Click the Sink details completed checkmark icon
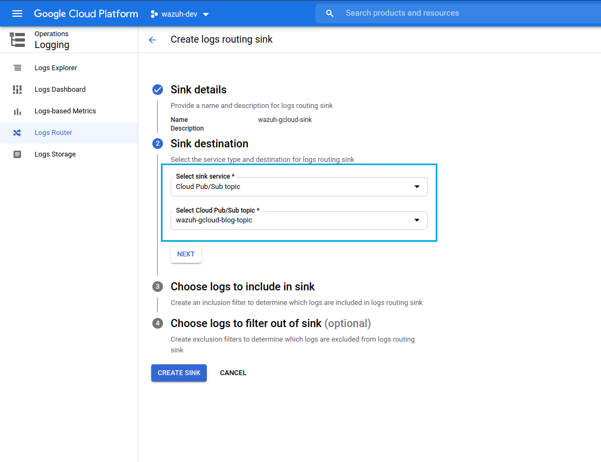This screenshot has width=601, height=462. click(158, 90)
